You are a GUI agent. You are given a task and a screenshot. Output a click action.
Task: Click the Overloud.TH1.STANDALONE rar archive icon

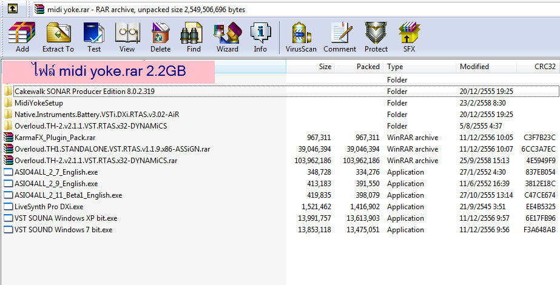(x=8, y=149)
